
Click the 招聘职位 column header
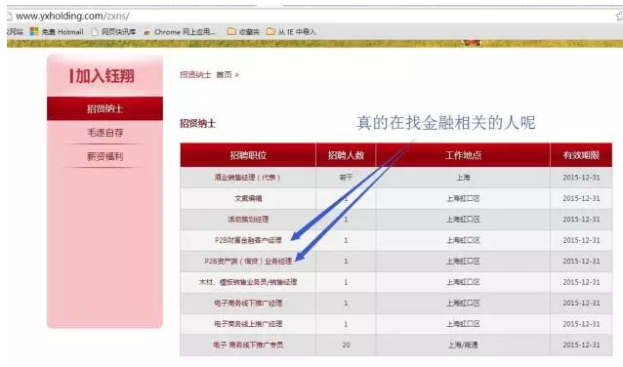click(x=248, y=155)
